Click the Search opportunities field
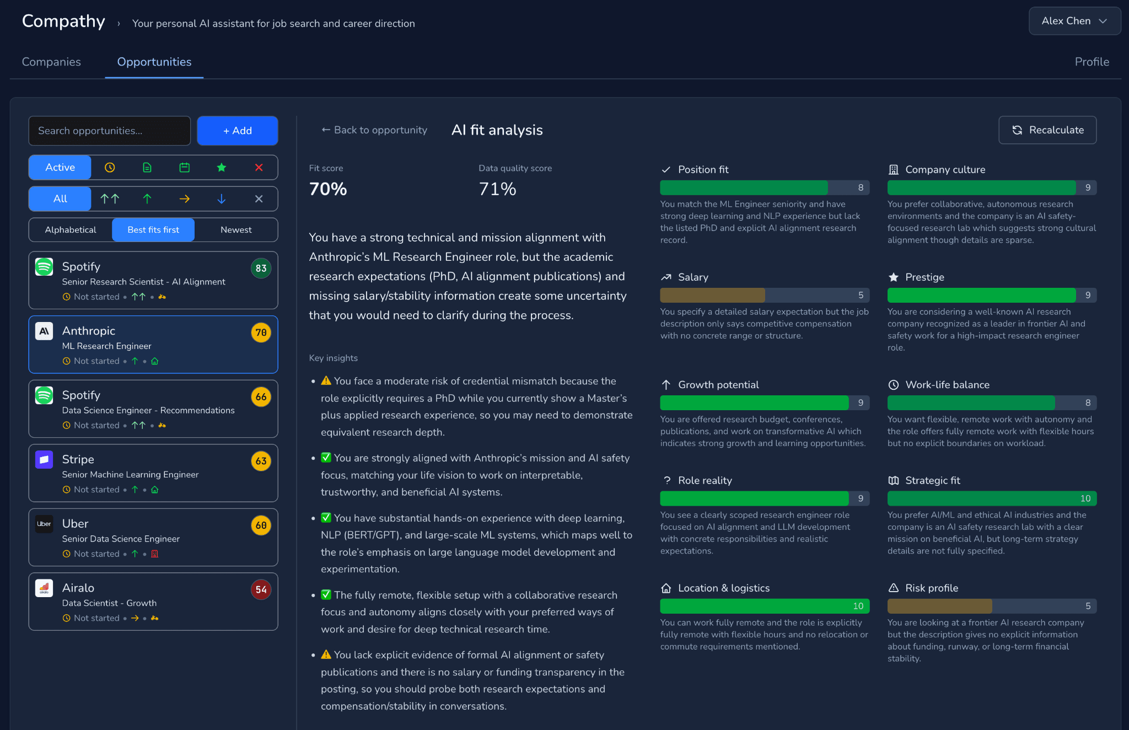Screen dimensions: 1129x730 [x=110, y=131]
